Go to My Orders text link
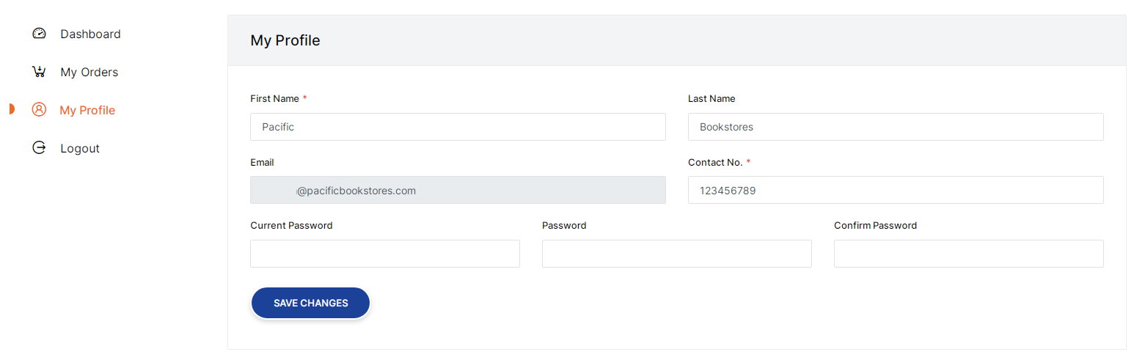Screen dimensions: 1134x360 [x=89, y=72]
